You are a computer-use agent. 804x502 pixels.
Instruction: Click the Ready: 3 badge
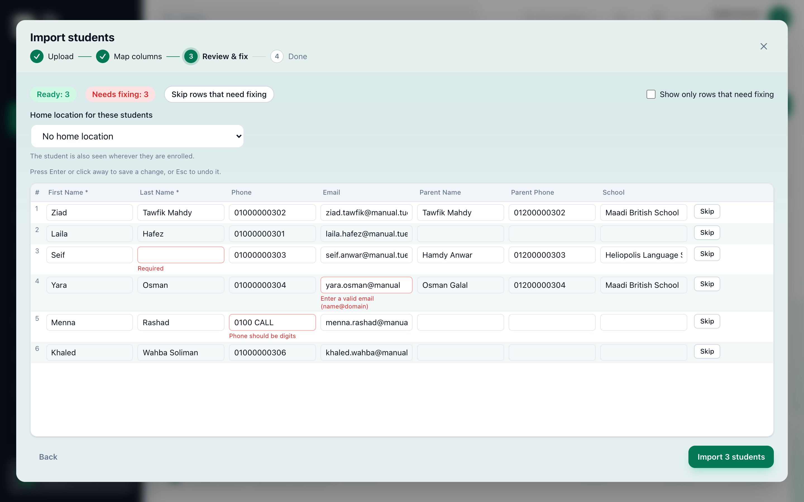tap(53, 94)
